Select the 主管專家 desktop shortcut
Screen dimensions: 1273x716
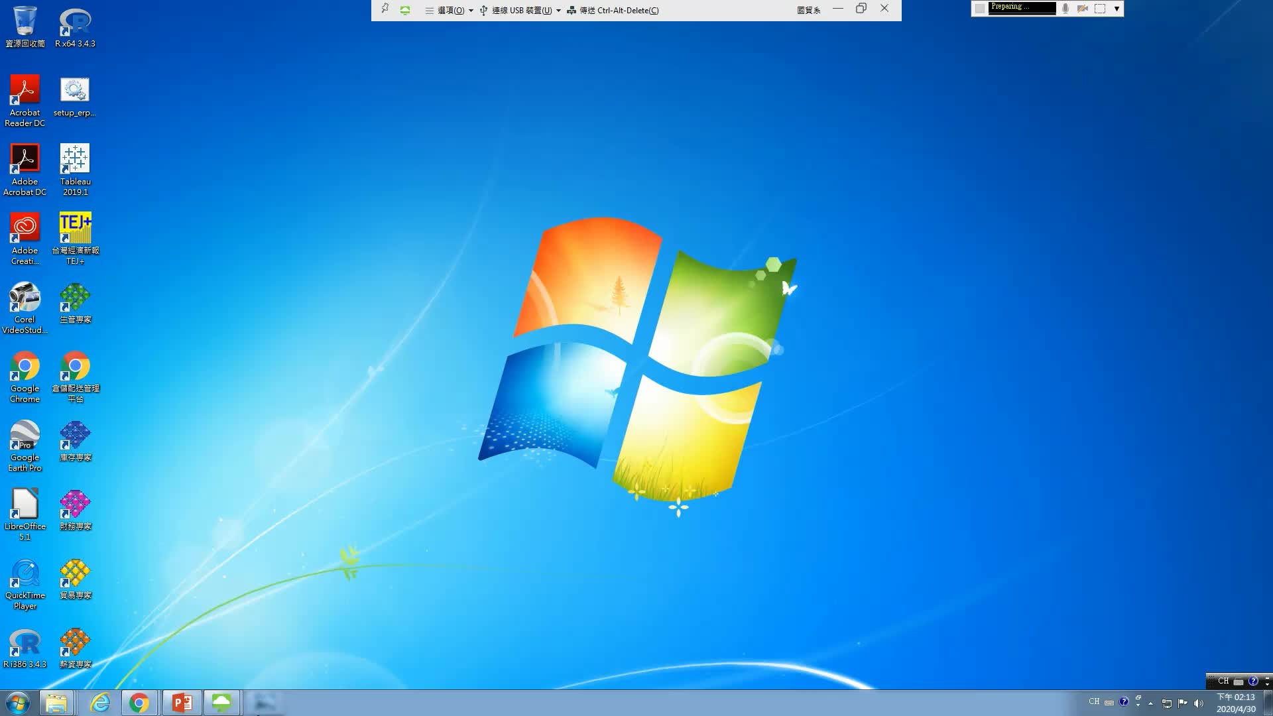click(x=75, y=304)
